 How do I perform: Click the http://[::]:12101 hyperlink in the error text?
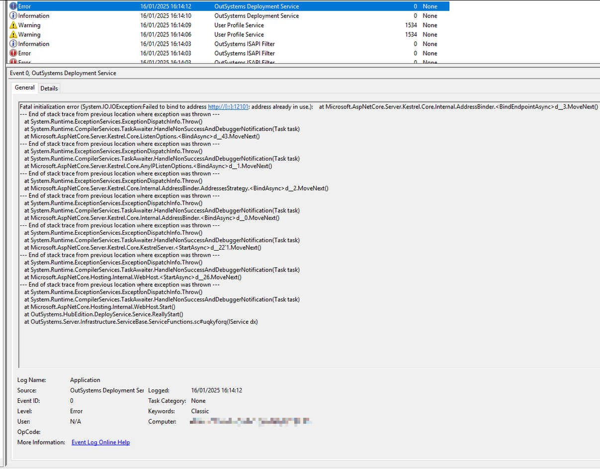(228, 106)
